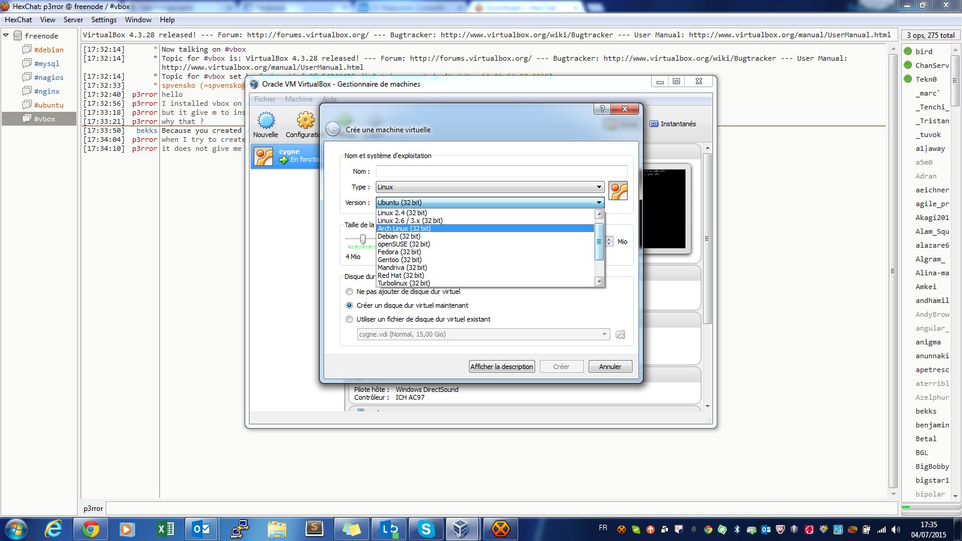Click the back arrow in the wizard header
This screenshot has height=541, width=962.
pos(332,129)
